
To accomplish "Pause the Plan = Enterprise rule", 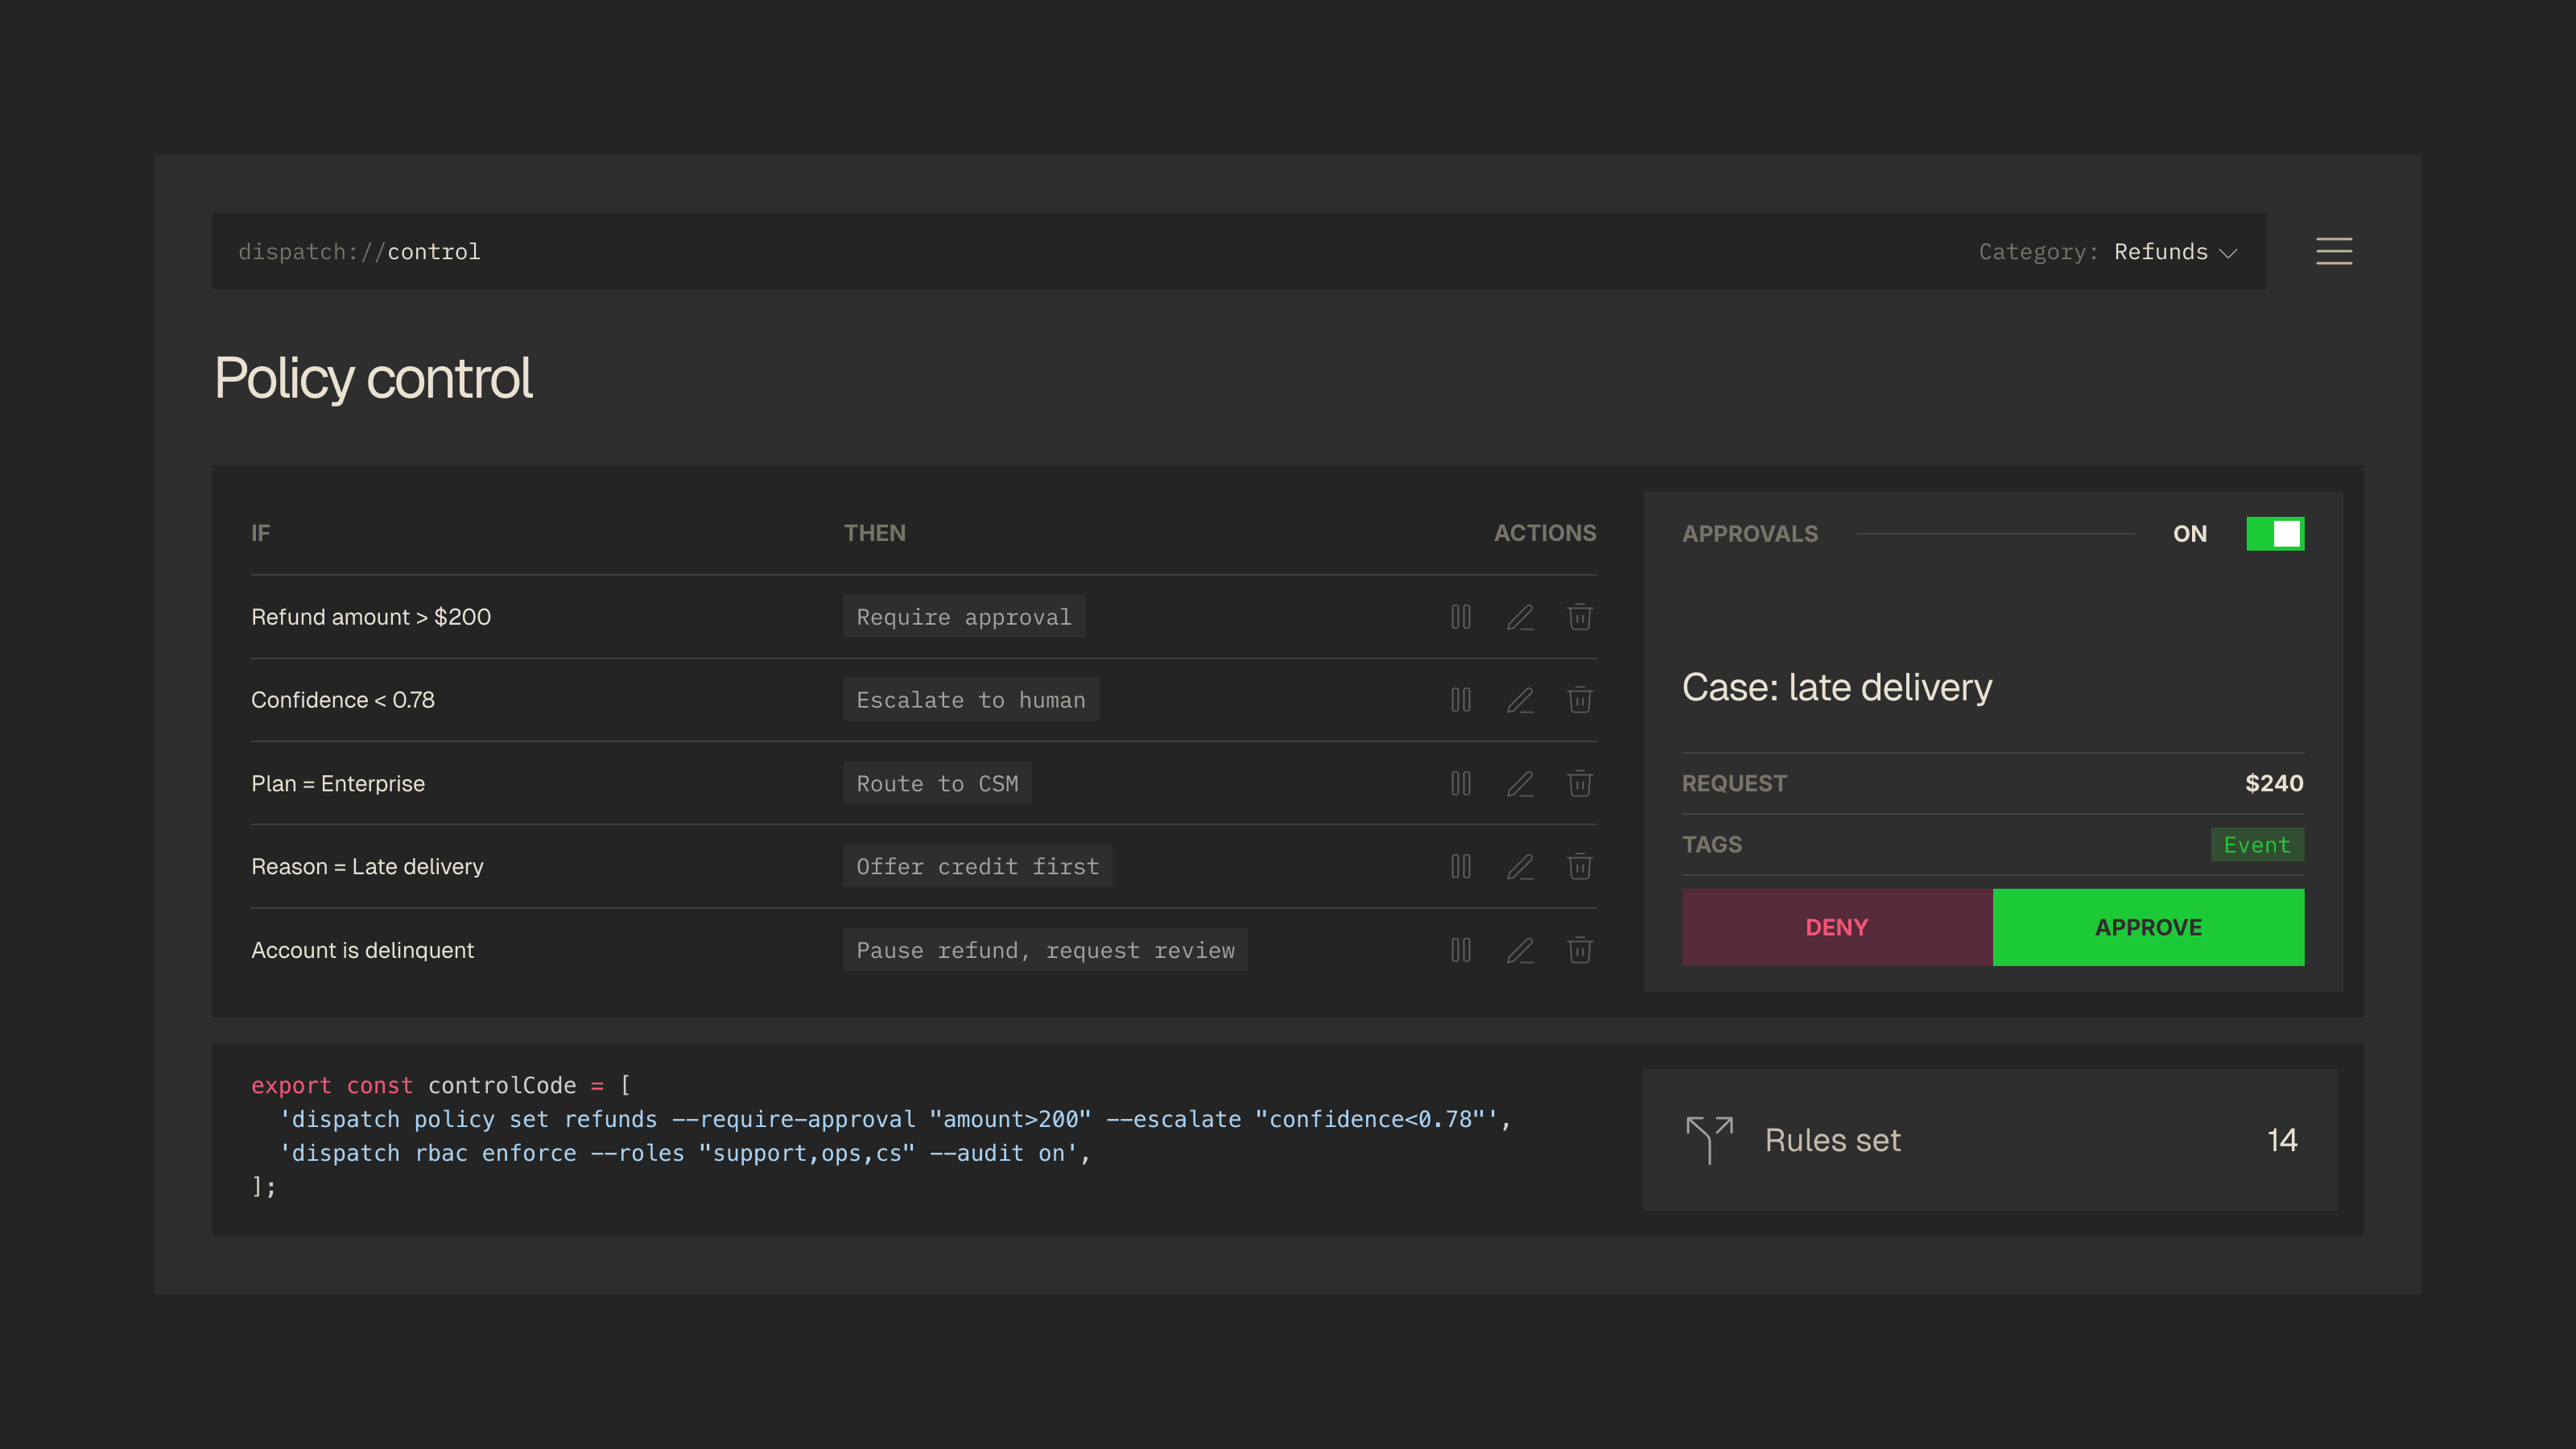I will click(1460, 783).
